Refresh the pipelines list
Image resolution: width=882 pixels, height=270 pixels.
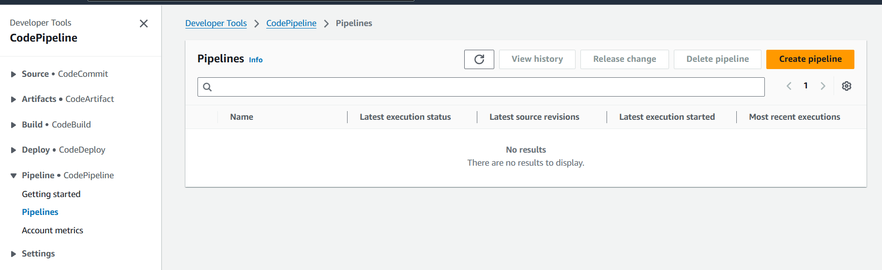(x=479, y=59)
